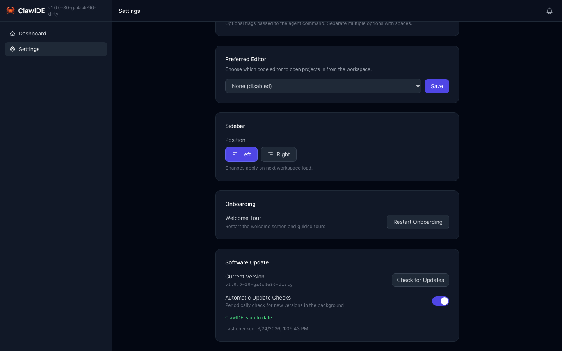
Task: Expand the None (disabled) combo box
Action: click(323, 86)
